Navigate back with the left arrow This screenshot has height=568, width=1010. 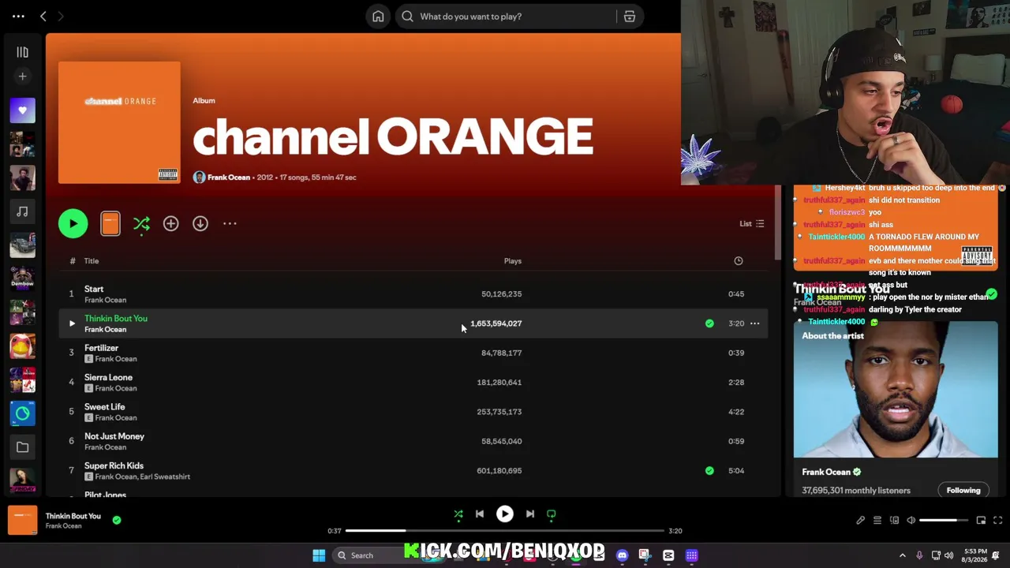pos(43,17)
